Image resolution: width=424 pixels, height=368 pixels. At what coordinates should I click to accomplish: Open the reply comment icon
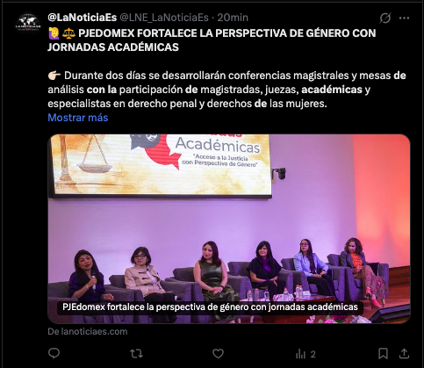(x=54, y=354)
